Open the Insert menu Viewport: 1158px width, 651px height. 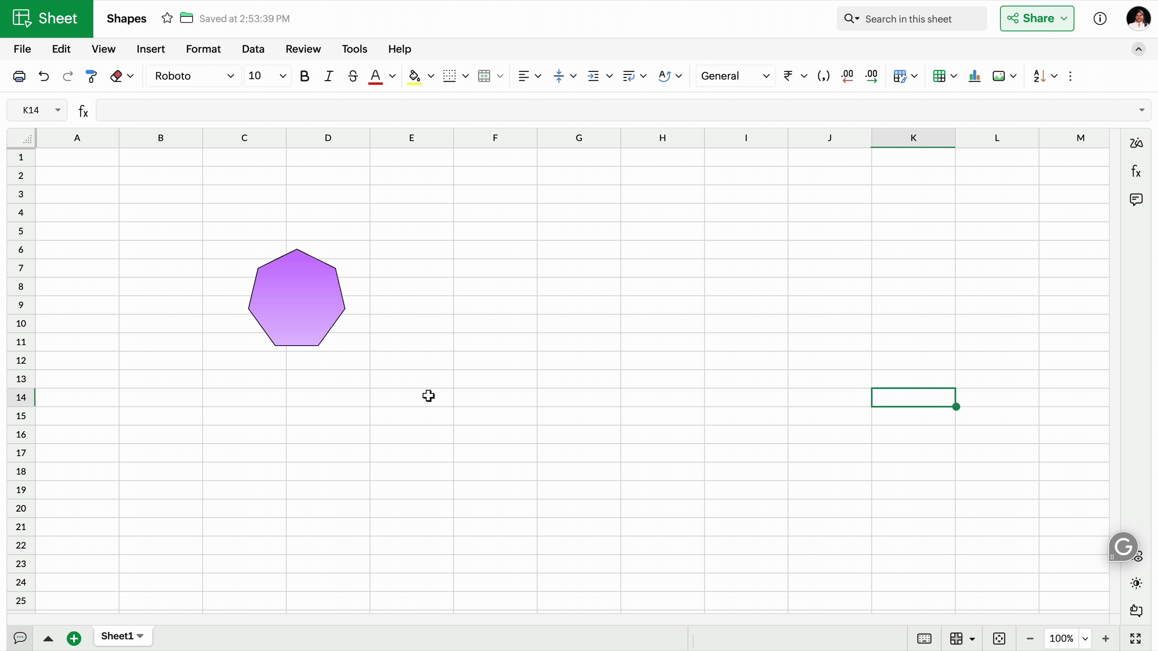(x=151, y=49)
